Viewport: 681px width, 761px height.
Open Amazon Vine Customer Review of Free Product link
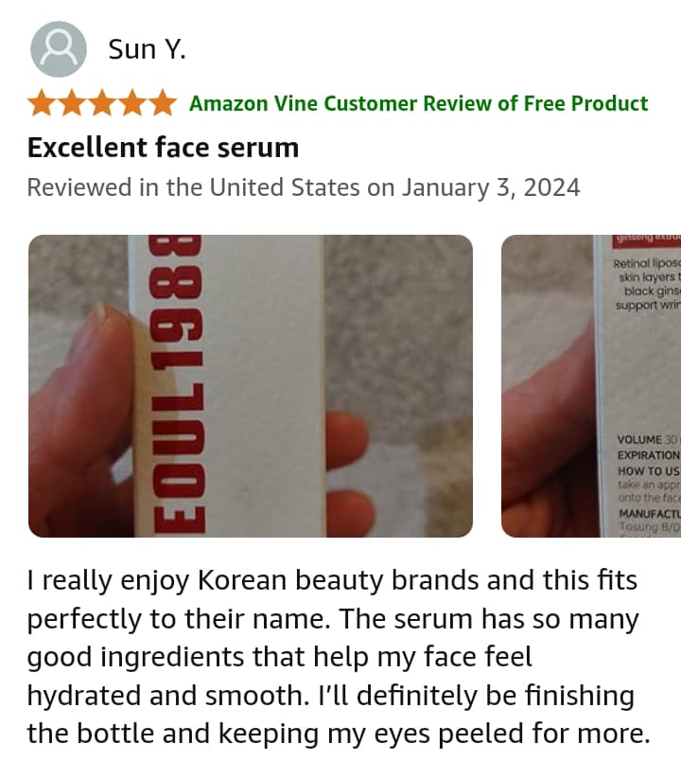[419, 103]
